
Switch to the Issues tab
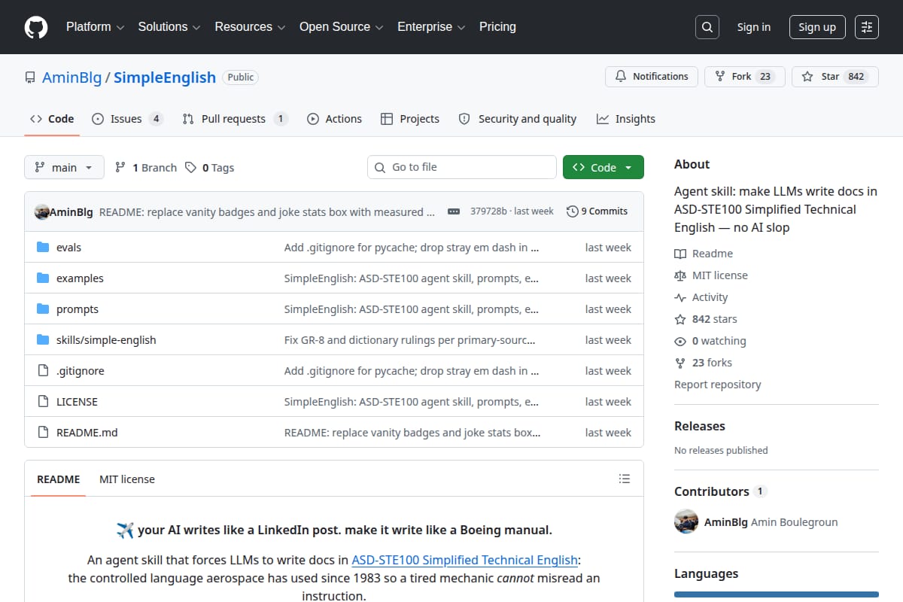tap(127, 119)
